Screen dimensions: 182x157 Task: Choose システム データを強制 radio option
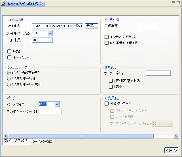[9, 84]
